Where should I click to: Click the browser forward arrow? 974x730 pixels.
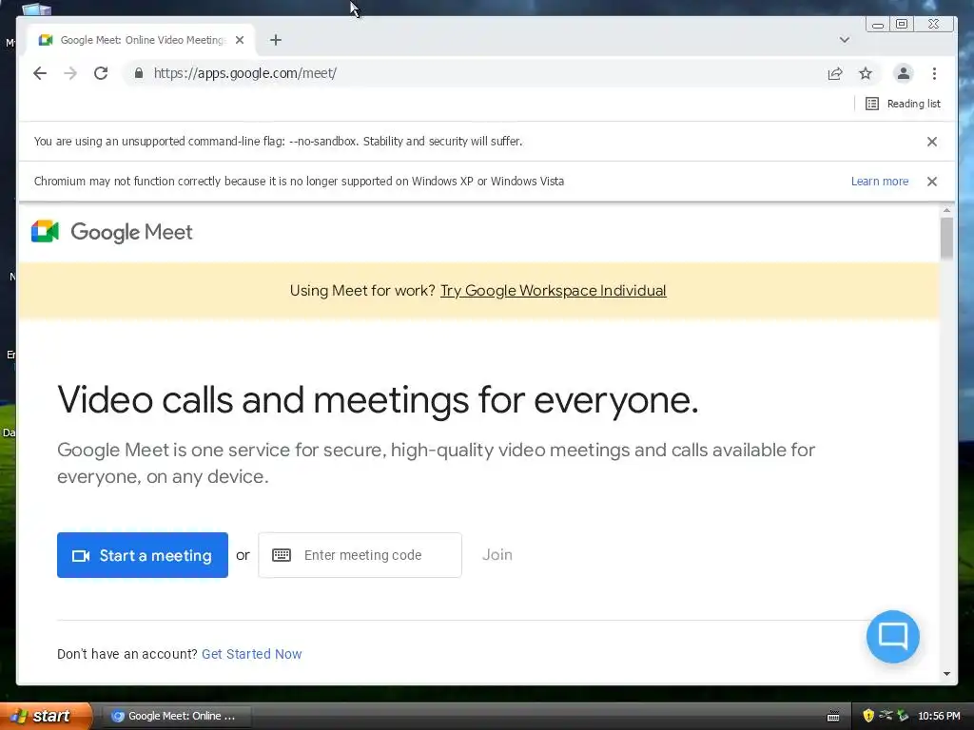(x=70, y=73)
